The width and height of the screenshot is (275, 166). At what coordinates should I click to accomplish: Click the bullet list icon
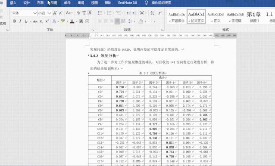(x=100, y=13)
